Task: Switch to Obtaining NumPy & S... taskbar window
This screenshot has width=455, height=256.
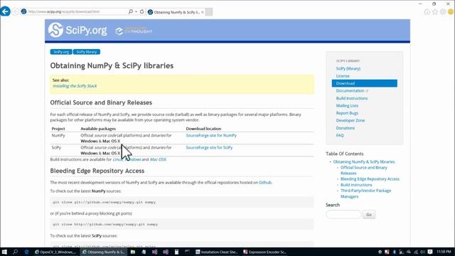Action: 104,252
